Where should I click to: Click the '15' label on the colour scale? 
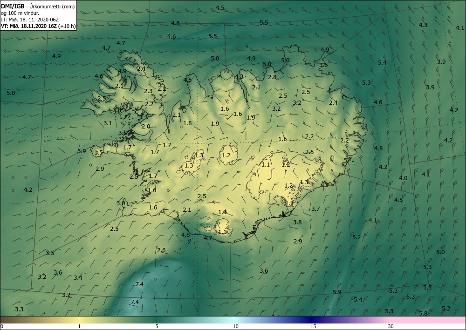click(313, 327)
